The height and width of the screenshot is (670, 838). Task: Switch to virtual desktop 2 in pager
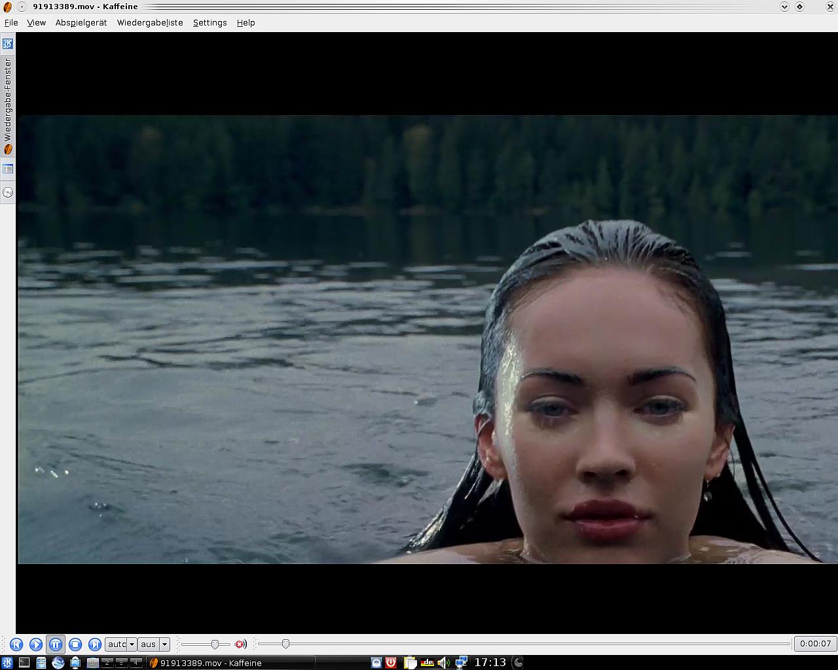[107, 663]
